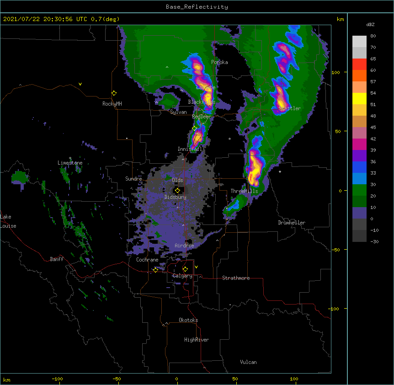
Task: Select the orange swatch beside 60 in legend
Action: [x=359, y=75]
